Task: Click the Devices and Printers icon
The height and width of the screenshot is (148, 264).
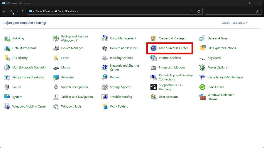Action: (104, 49)
